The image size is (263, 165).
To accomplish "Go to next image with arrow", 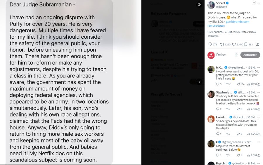I will click(x=199, y=82).
